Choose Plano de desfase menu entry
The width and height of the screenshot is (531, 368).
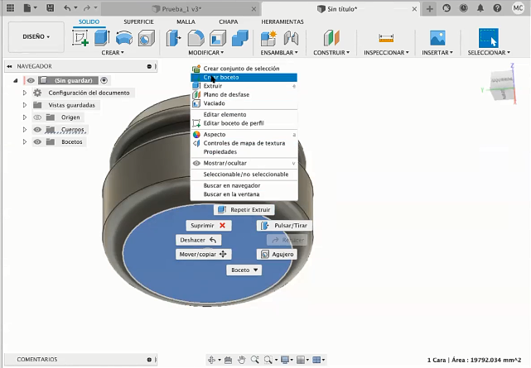click(244, 94)
